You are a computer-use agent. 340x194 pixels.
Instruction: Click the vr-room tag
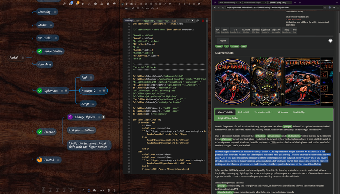[x=235, y=46]
